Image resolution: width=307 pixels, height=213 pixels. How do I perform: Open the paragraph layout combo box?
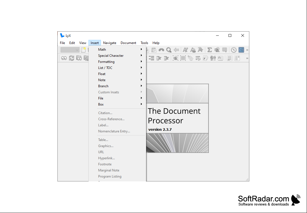[70, 50]
